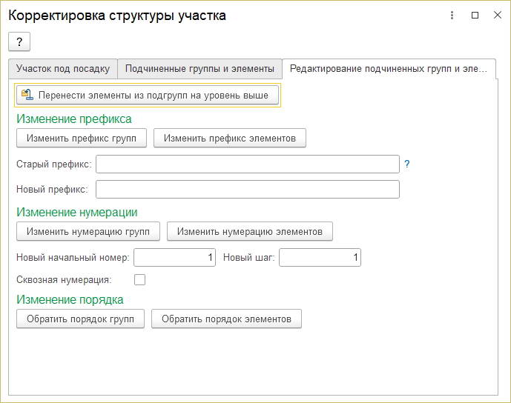Focus the Старый префикс input field
Screen dimensions: 511x403
(248, 164)
